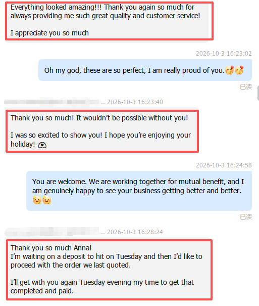Image resolution: width=259 pixels, height=306 pixels.
Task: Click the heart-hands emoji after 'holiday!'
Action: 42,145
